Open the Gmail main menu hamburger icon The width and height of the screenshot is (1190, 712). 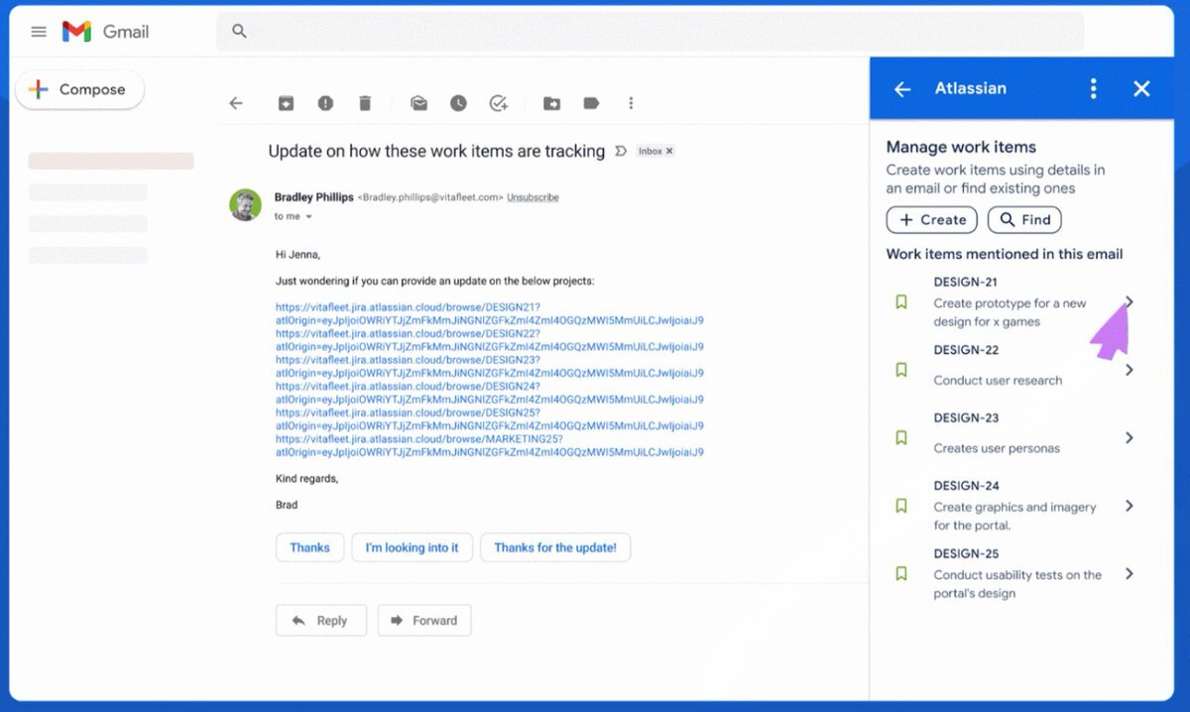pos(39,32)
